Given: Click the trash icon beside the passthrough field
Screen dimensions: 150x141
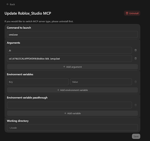Looking at the screenshot, I should point(136,105).
